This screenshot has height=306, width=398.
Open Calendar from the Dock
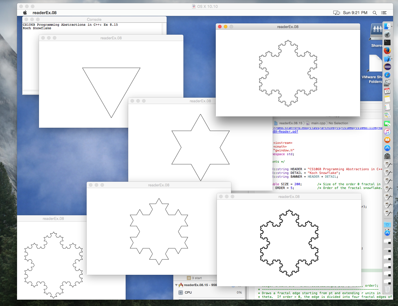click(x=387, y=91)
